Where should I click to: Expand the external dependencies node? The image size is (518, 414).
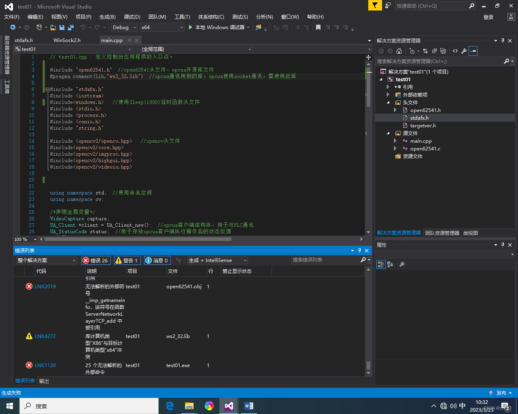pos(388,95)
